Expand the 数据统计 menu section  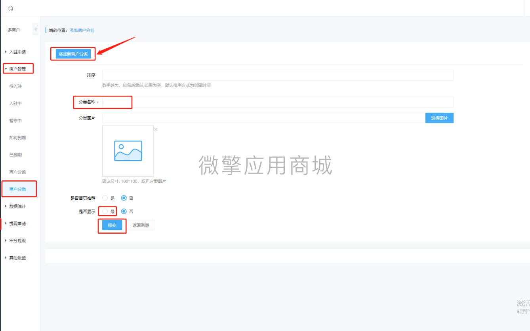click(x=17, y=206)
